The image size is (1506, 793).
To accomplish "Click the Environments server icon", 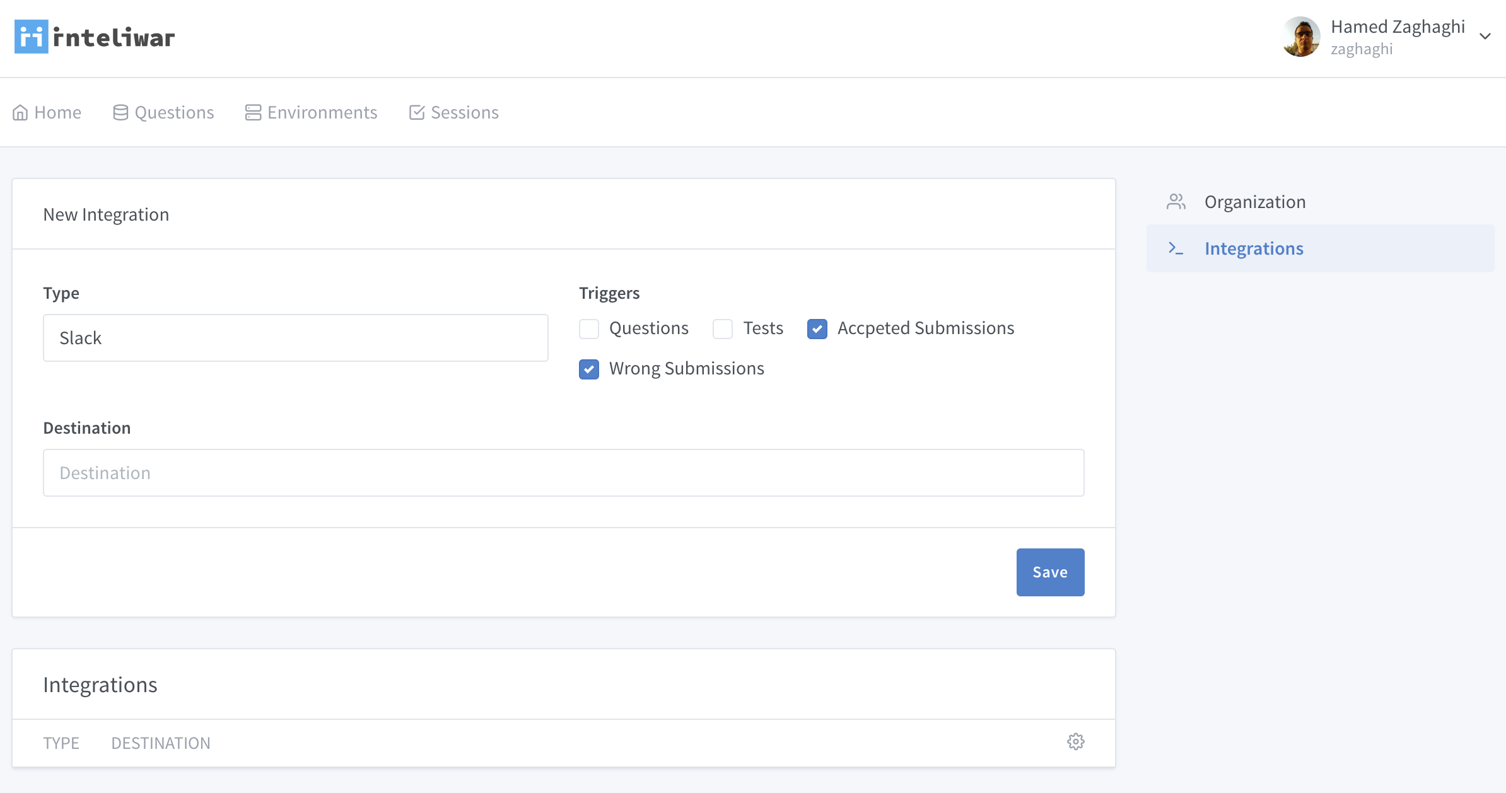I will tap(253, 113).
